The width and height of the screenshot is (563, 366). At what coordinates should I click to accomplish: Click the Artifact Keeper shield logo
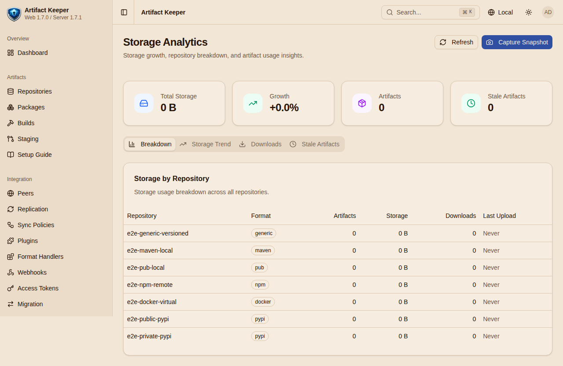(x=14, y=14)
